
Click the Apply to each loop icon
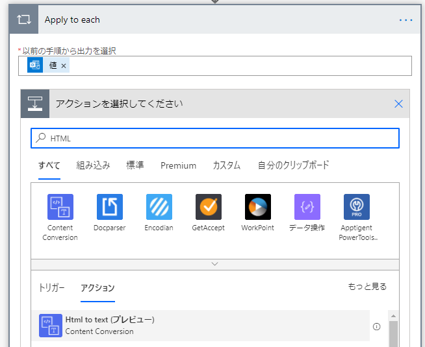click(x=24, y=19)
